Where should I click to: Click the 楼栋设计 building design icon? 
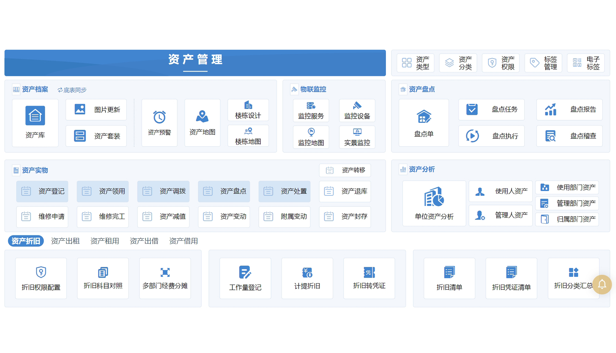(248, 110)
